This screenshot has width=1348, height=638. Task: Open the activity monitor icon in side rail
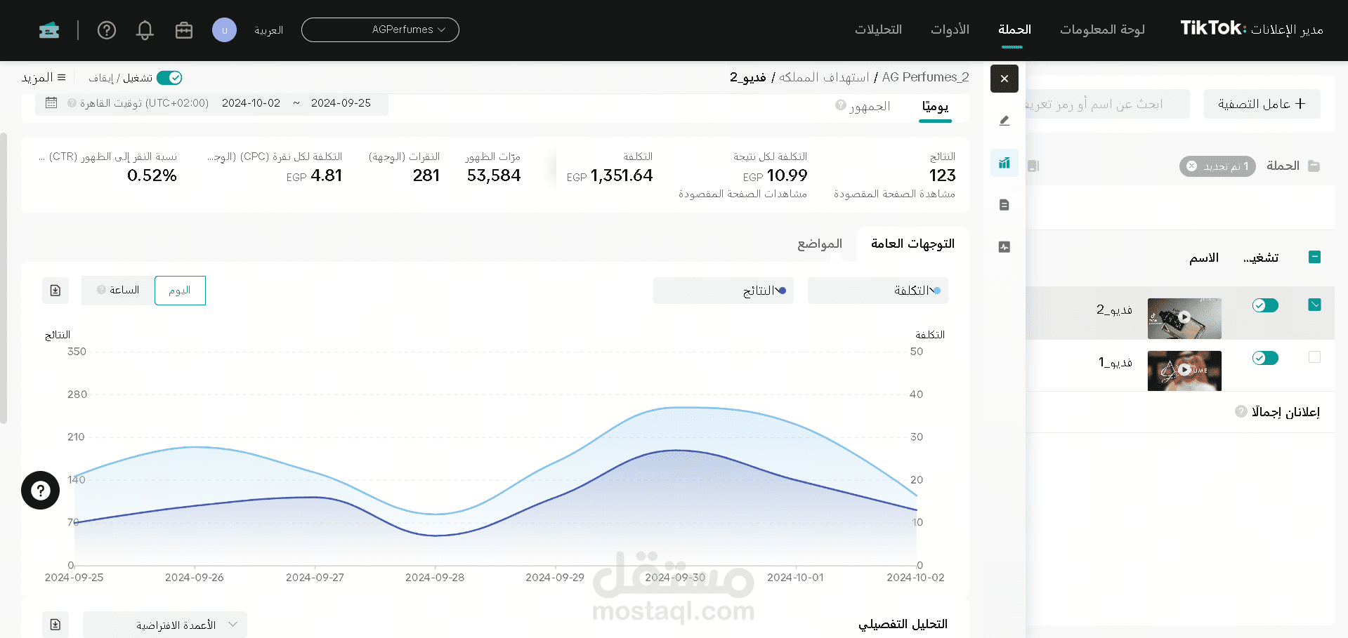tap(1005, 247)
